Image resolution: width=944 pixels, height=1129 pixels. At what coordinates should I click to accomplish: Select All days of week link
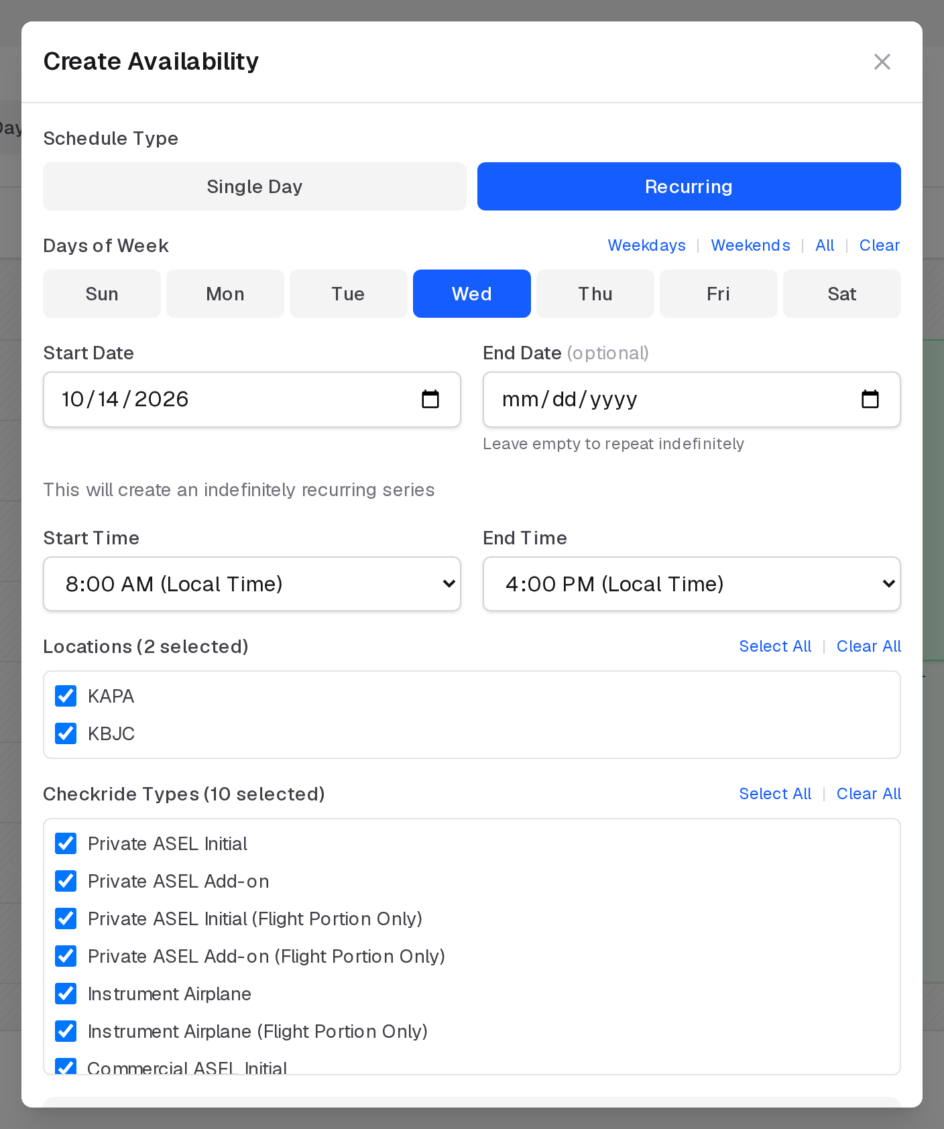(x=825, y=245)
